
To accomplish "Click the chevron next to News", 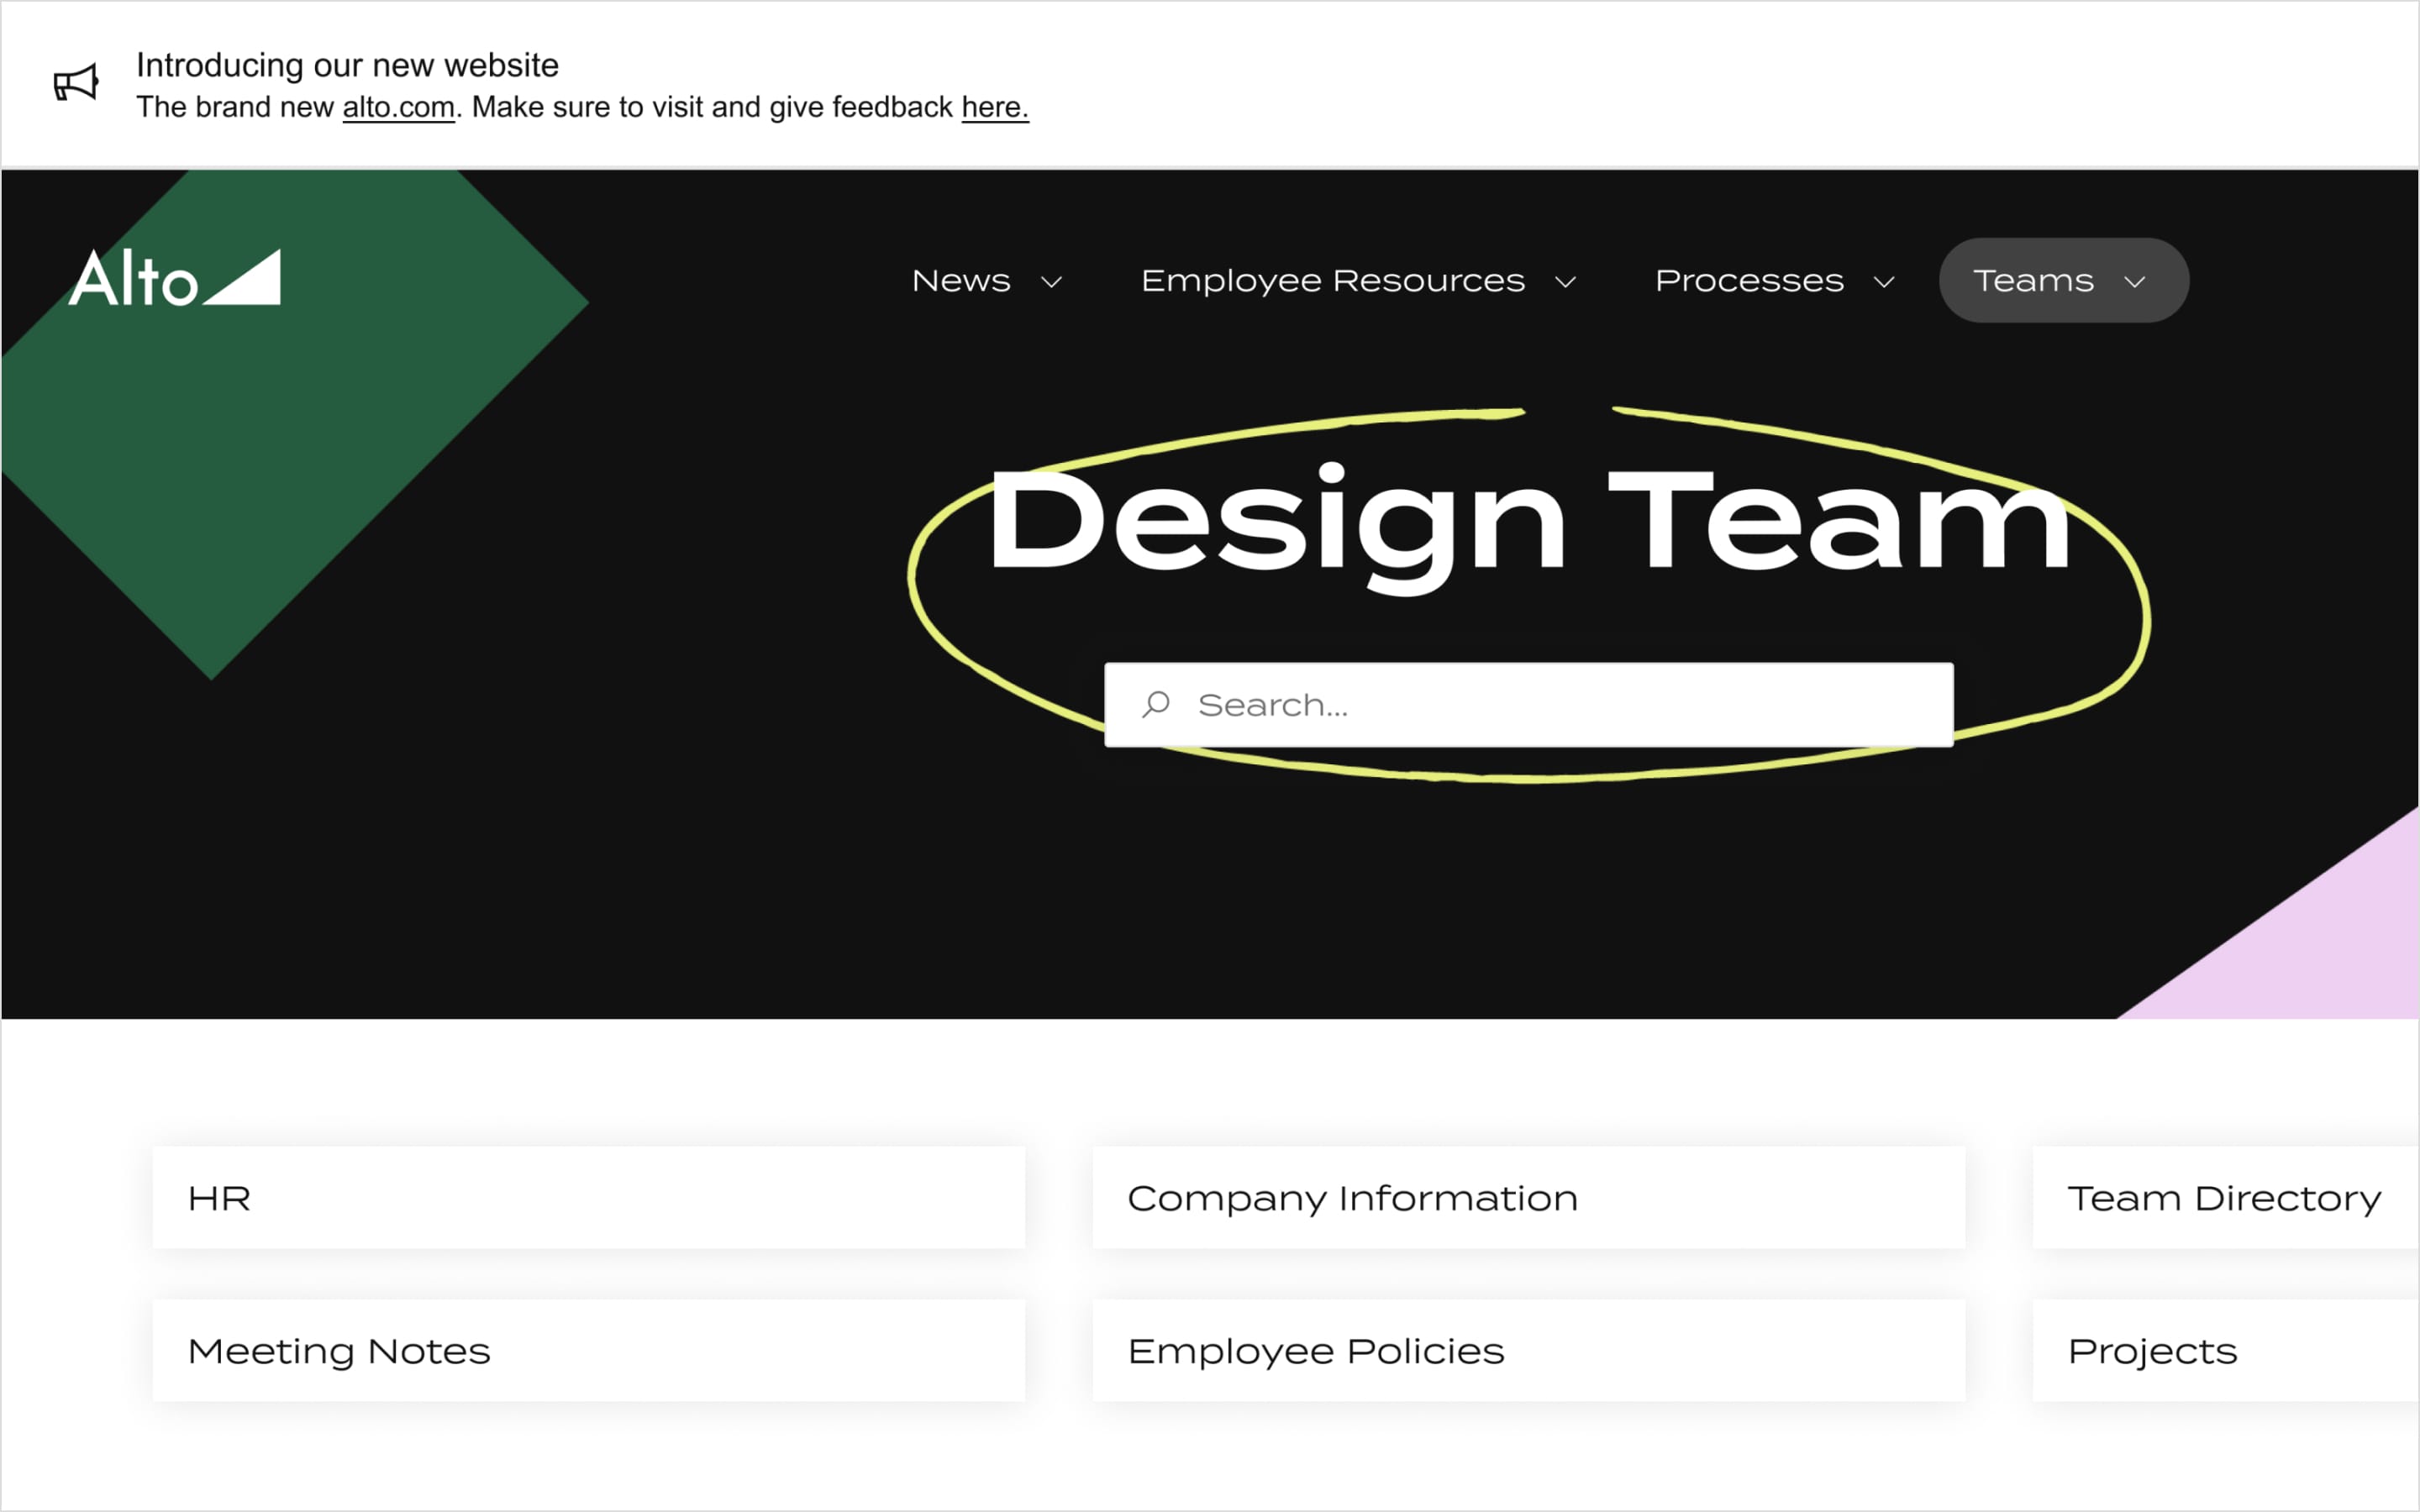I will 1051,283.
